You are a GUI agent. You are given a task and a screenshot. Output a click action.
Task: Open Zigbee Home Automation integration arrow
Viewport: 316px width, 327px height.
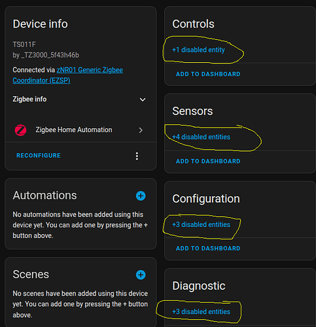pos(141,130)
